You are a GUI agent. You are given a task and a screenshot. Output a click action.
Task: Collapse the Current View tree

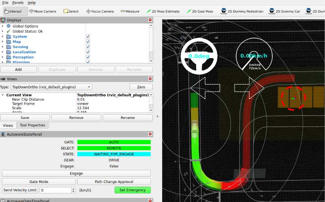click(x=3, y=95)
